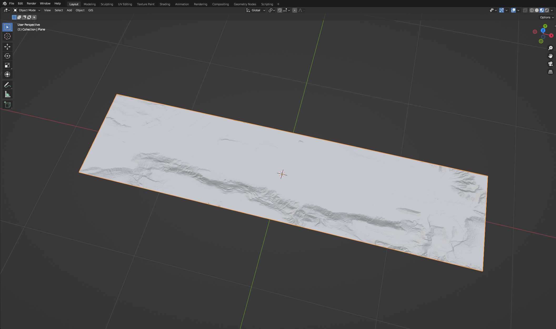This screenshot has height=329, width=556.
Task: Click the Z axis on the navigation gizmo
Action: [x=543, y=30]
